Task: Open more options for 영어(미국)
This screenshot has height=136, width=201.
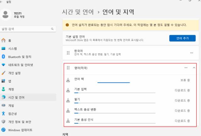Action: click(186, 68)
